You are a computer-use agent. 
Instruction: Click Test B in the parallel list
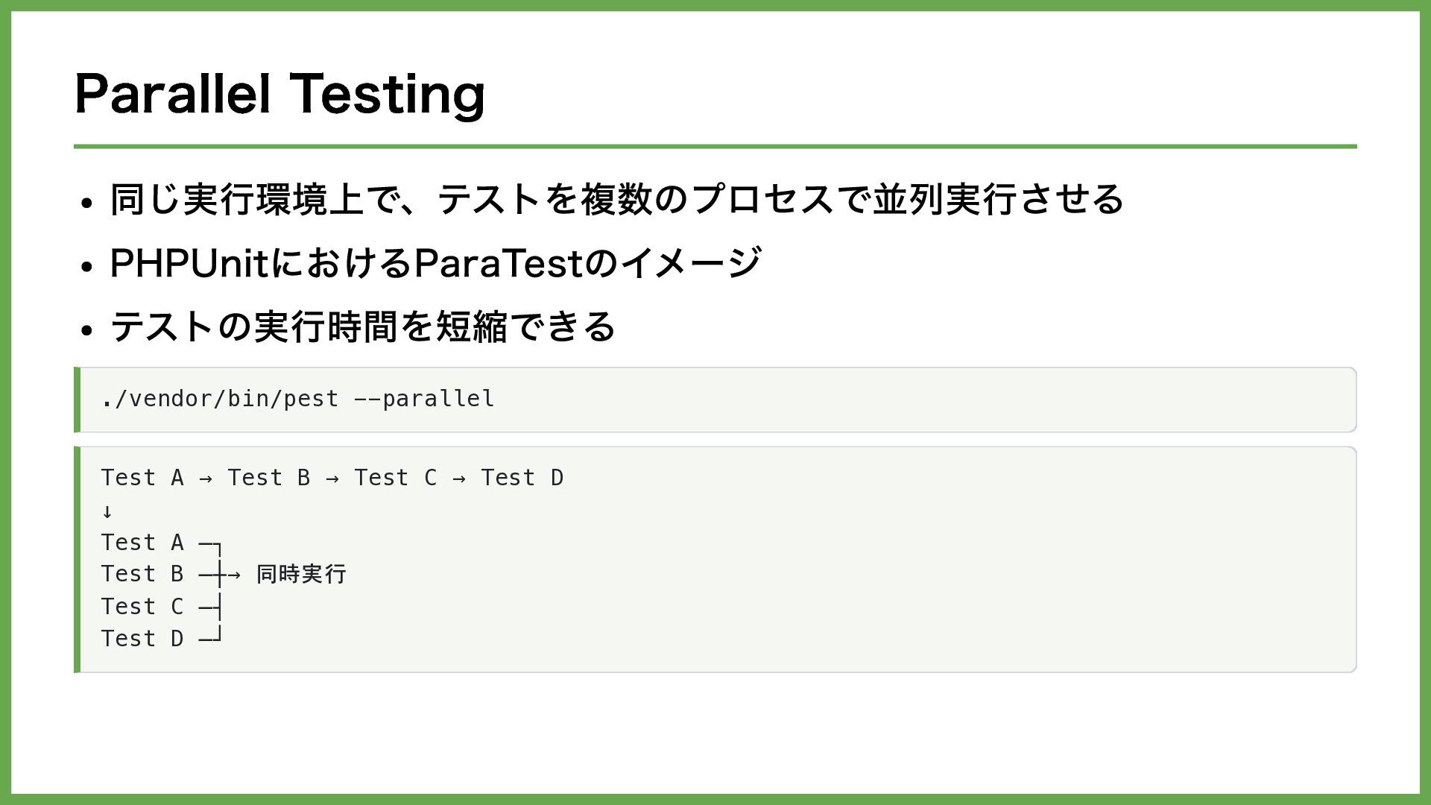click(x=142, y=574)
